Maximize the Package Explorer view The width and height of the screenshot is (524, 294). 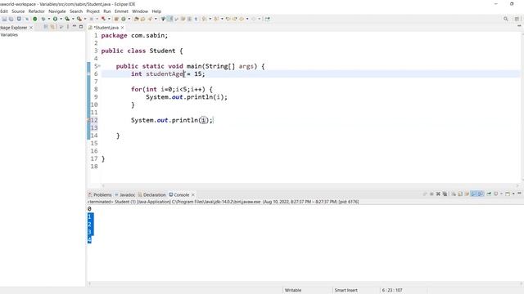(x=81, y=27)
